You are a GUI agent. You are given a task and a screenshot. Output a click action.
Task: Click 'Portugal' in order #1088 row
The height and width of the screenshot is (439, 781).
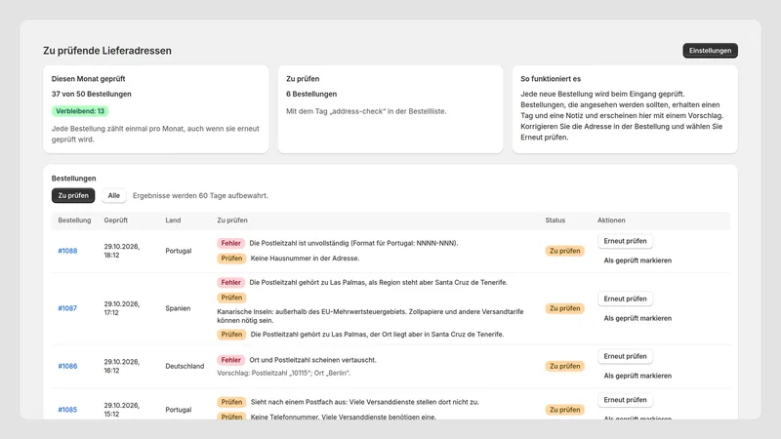point(179,251)
